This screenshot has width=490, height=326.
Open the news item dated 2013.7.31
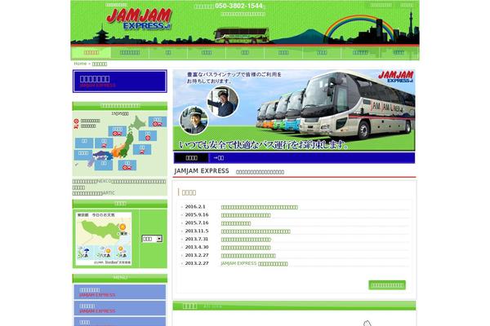pyautogui.click(x=246, y=240)
